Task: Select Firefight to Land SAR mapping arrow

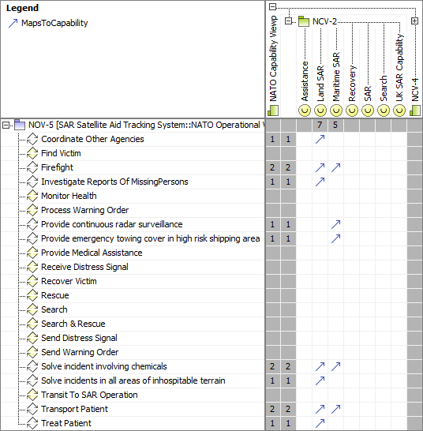Action: click(x=320, y=167)
